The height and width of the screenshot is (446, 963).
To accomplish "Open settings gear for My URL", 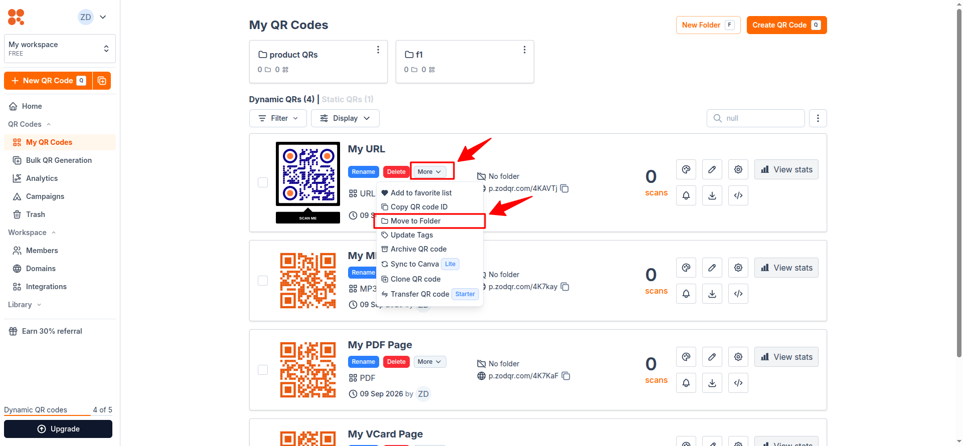I will tap(738, 169).
